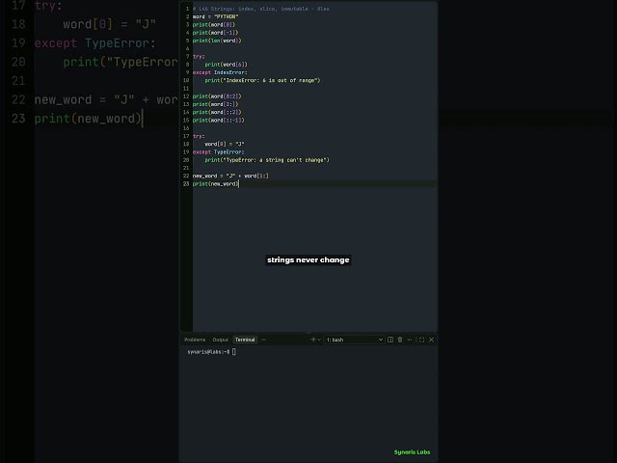Click the IndexError out of range print line
617x463 pixels.
pos(262,80)
